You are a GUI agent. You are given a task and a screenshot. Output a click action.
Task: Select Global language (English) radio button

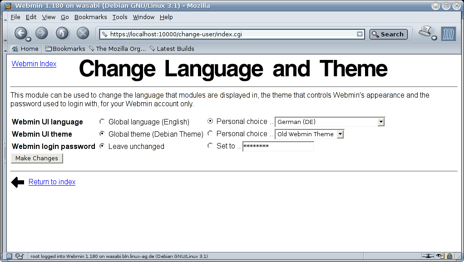pyautogui.click(x=102, y=122)
